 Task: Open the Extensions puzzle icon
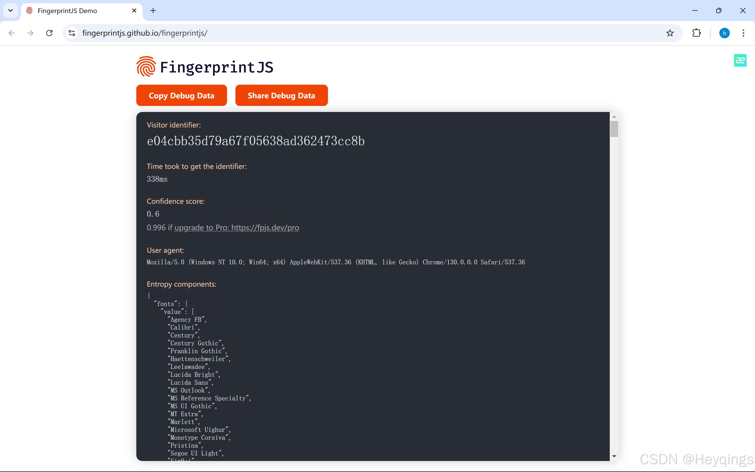point(696,33)
